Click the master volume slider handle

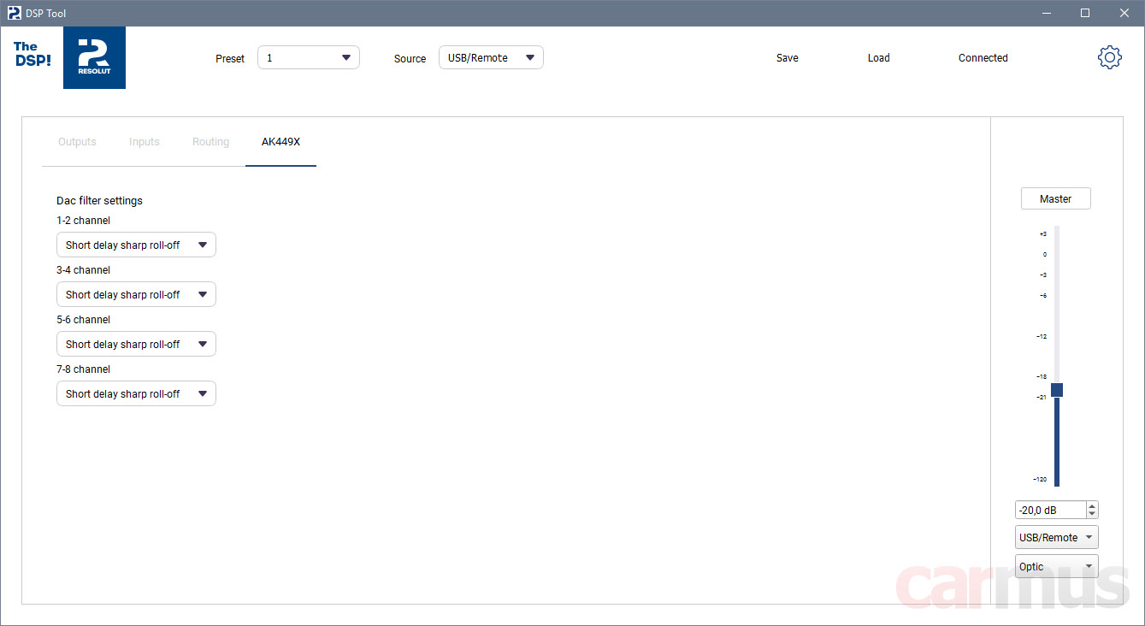tap(1057, 390)
